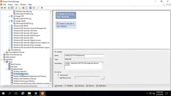Switch to the Reporting tab
Screen dimensions: 171x96
click(x=80, y=86)
